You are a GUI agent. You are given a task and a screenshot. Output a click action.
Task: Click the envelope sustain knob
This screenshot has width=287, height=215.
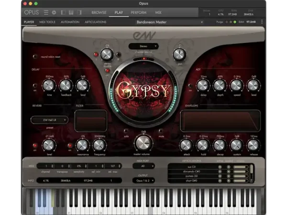point(236,145)
